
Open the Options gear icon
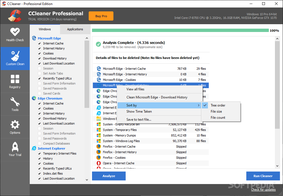pos(15,127)
